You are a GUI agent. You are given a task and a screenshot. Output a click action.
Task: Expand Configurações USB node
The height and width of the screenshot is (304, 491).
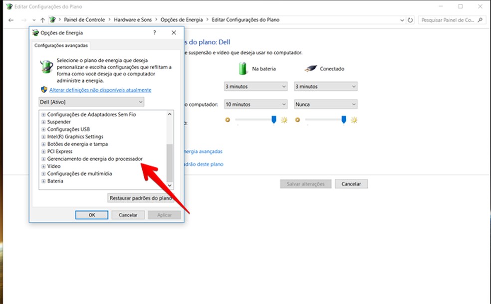[43, 129]
